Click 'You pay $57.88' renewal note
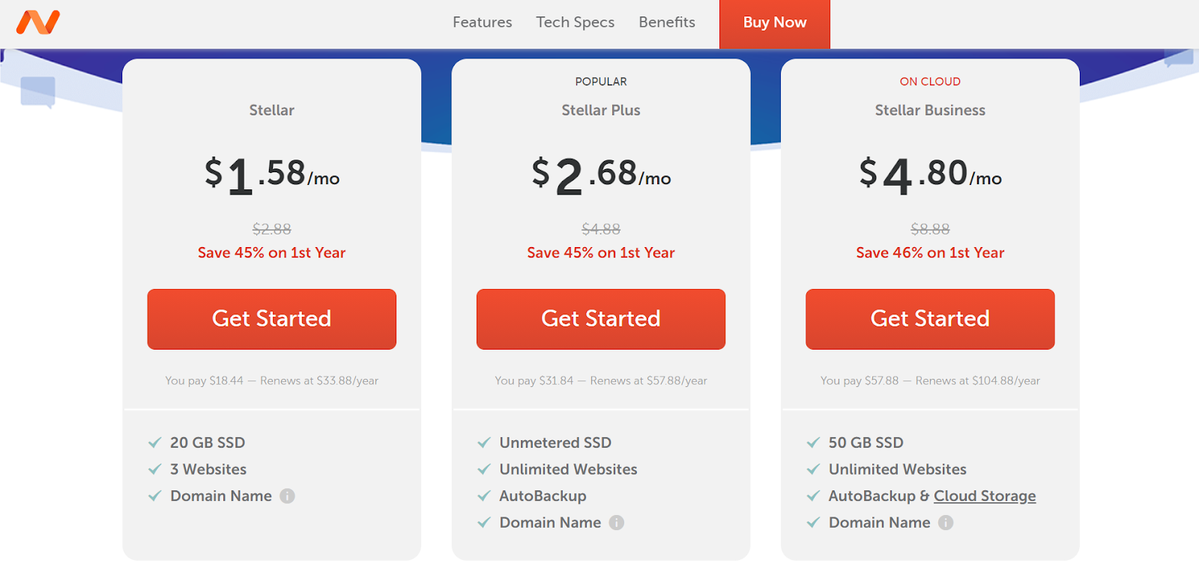1199x572 pixels. click(930, 380)
